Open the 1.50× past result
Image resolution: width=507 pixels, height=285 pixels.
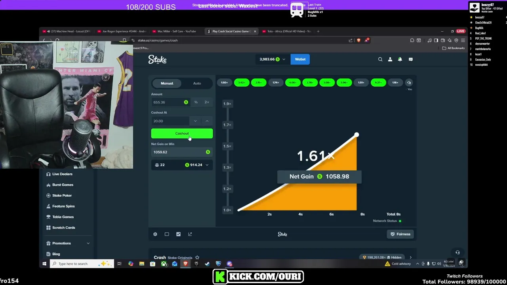pyautogui.click(x=224, y=83)
